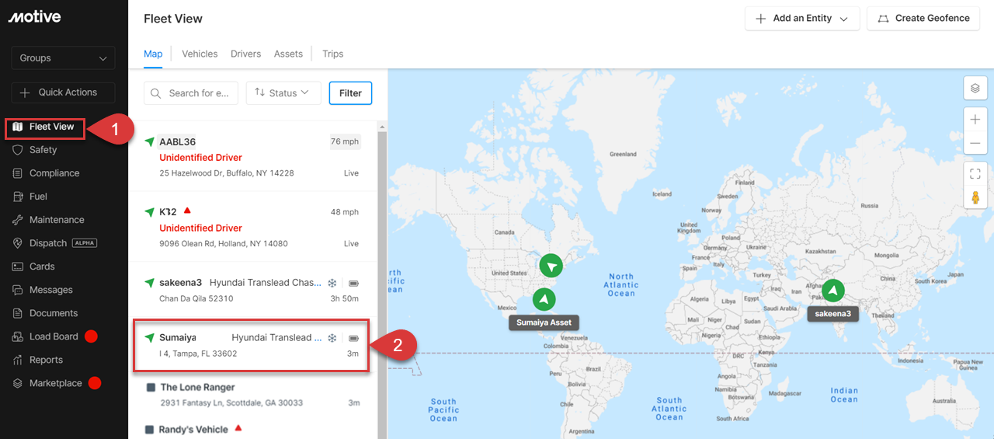Open the Documents sidebar icon
This screenshot has width=994, height=439.
[x=18, y=313]
